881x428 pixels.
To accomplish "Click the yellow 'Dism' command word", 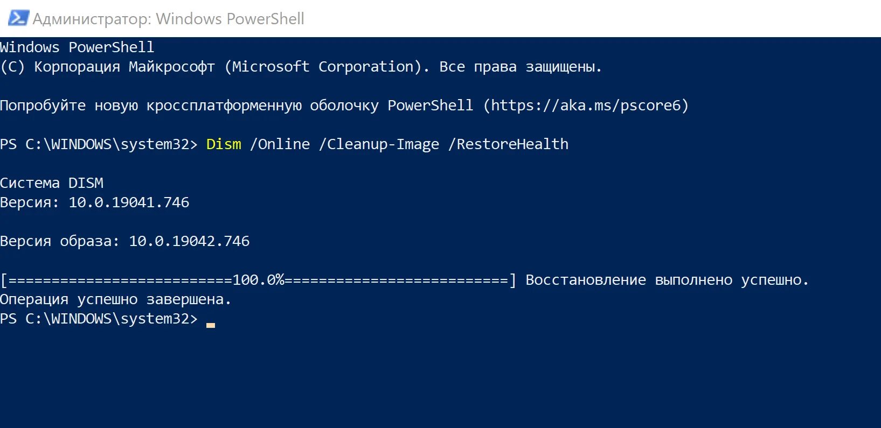I will pos(224,144).
